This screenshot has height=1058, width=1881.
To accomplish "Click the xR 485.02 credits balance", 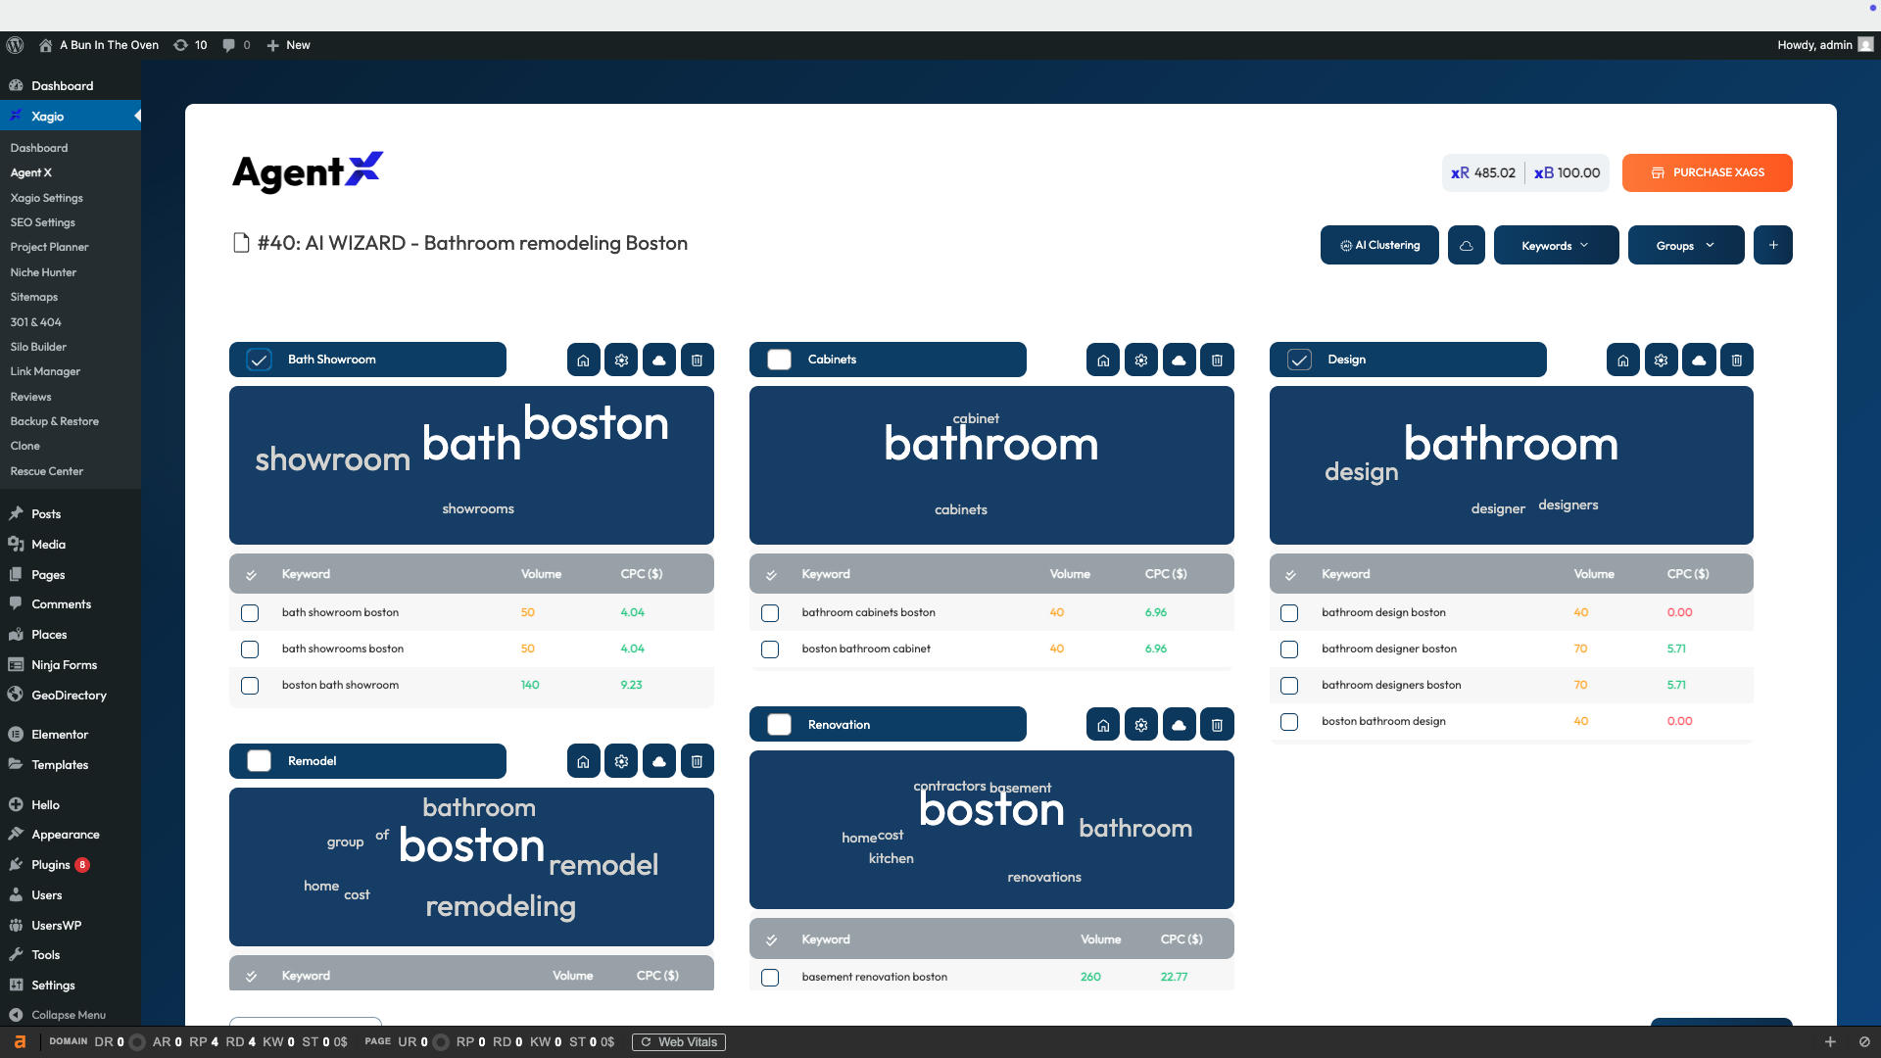I will coord(1483,173).
